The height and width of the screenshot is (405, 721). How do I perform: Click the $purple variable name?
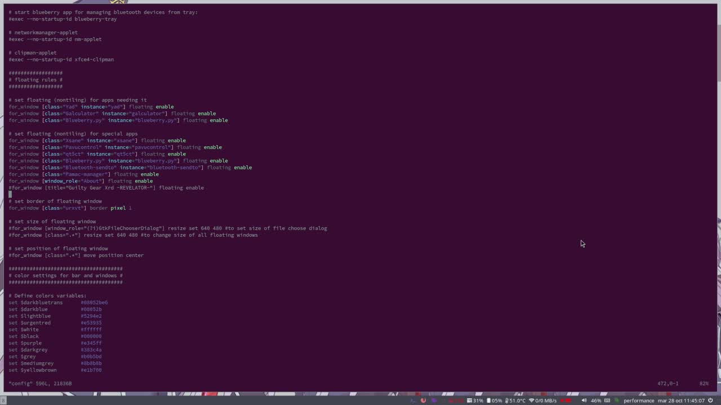point(31,343)
